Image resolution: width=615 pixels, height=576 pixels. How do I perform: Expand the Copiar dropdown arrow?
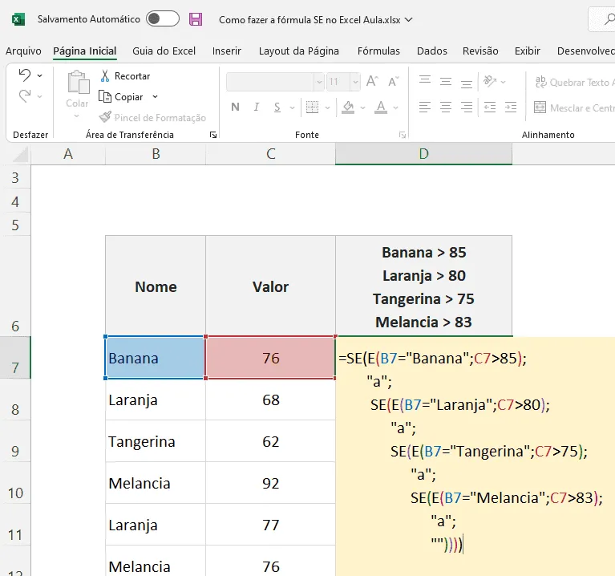point(155,96)
